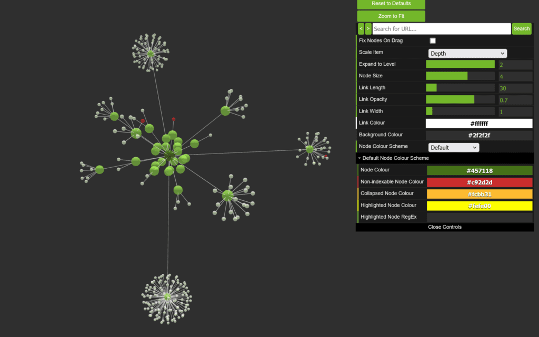Click the previous search result arrow button
Image resolution: width=539 pixels, height=337 pixels.
point(361,29)
